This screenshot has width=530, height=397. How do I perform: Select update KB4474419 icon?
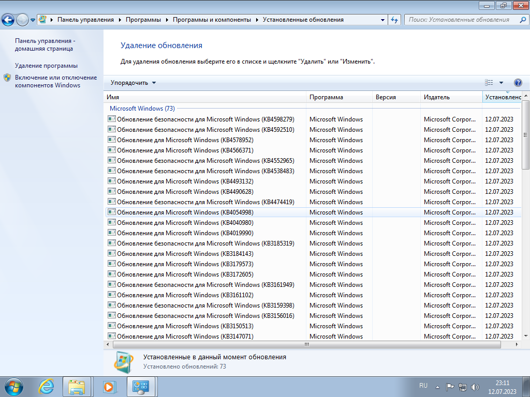(x=112, y=202)
